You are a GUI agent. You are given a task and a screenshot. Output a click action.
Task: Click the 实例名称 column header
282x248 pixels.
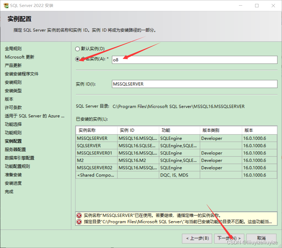97,130
